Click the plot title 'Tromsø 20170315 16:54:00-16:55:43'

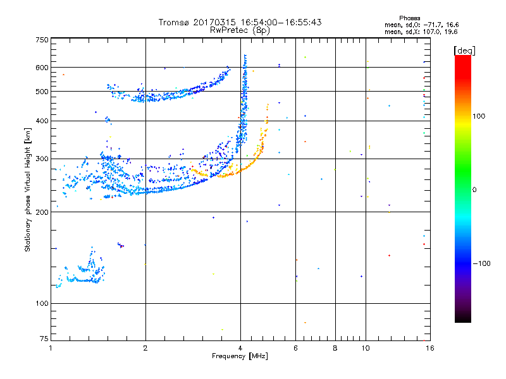(x=240, y=22)
